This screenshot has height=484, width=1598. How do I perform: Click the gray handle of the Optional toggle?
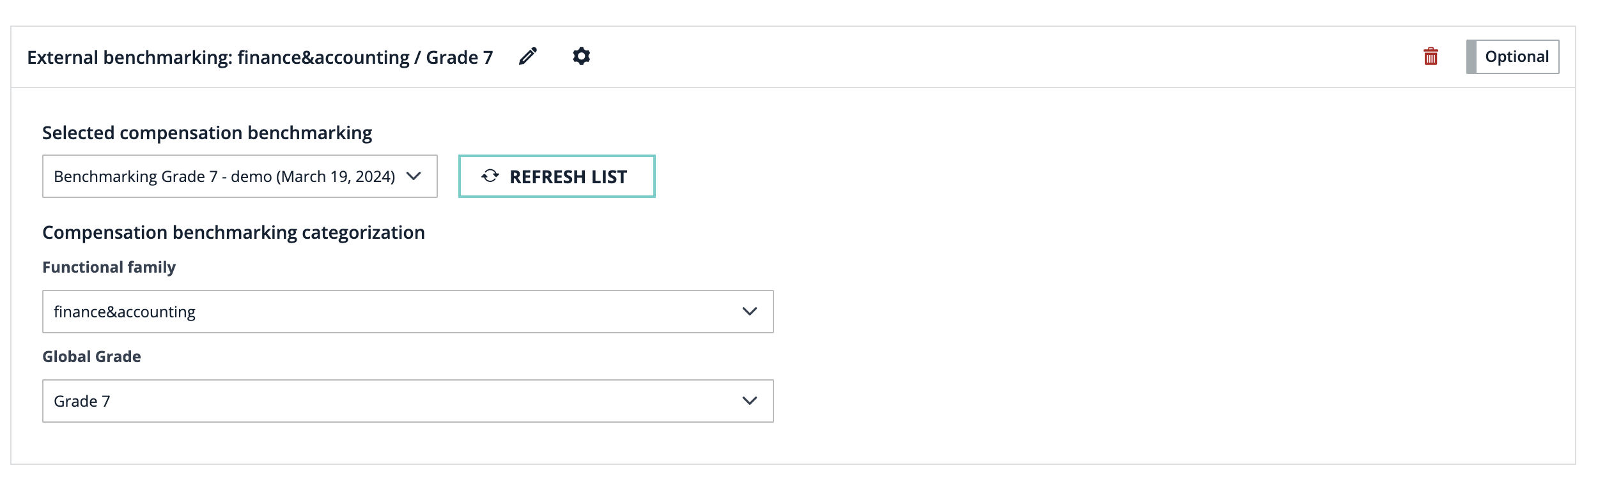click(1471, 57)
